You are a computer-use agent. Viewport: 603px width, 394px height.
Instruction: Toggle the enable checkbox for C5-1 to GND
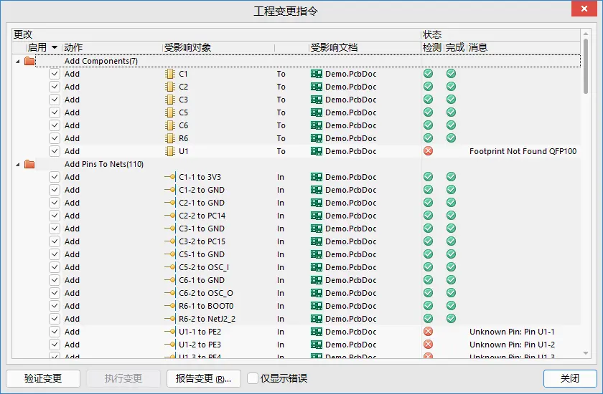coord(55,254)
